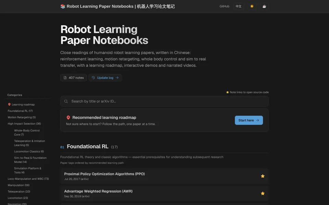
Task: Click the Foundational RL section heading
Action: pyautogui.click(x=87, y=147)
